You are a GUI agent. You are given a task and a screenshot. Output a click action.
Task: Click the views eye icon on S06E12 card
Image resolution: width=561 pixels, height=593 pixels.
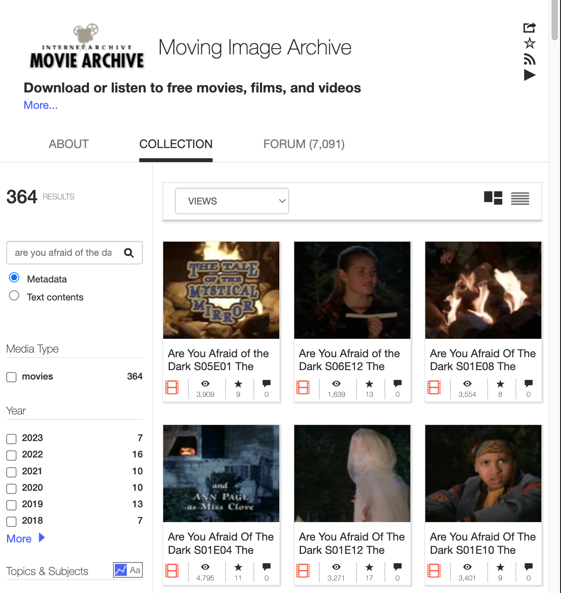pos(336,384)
